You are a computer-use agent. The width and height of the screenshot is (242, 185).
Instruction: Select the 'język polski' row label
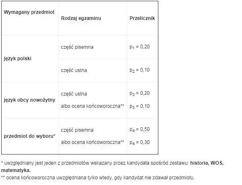tap(18, 59)
